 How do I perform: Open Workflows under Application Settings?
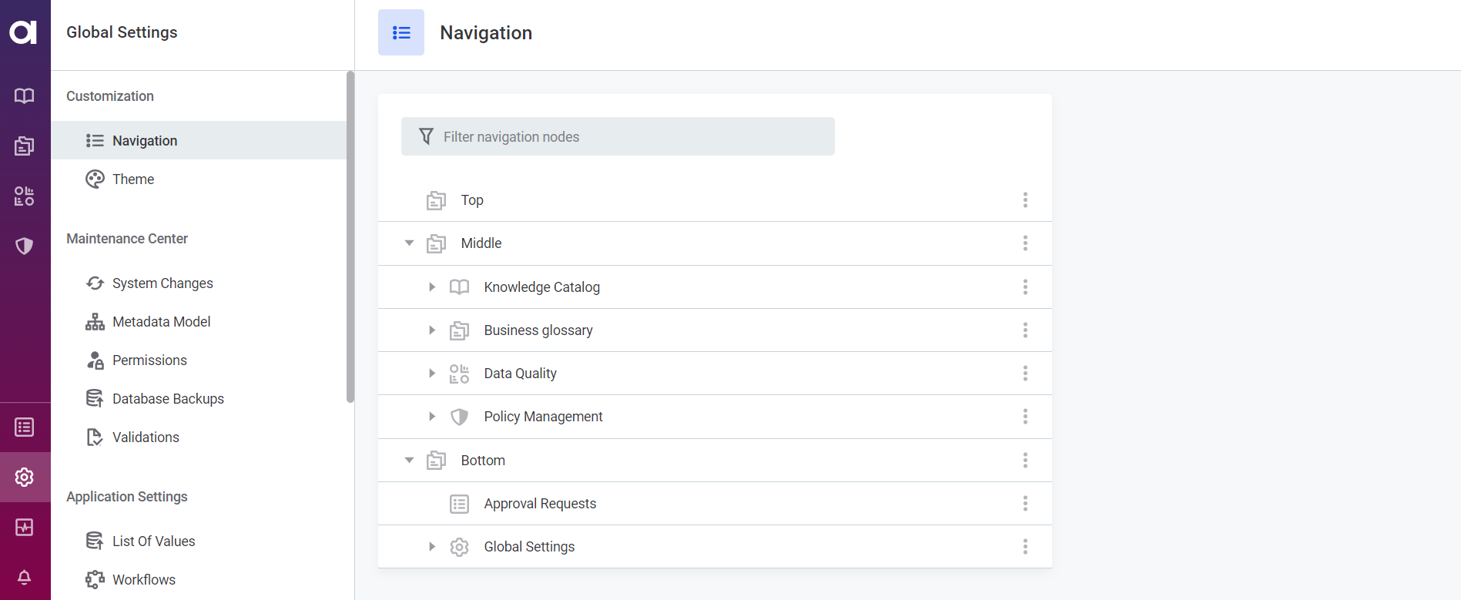(x=144, y=580)
